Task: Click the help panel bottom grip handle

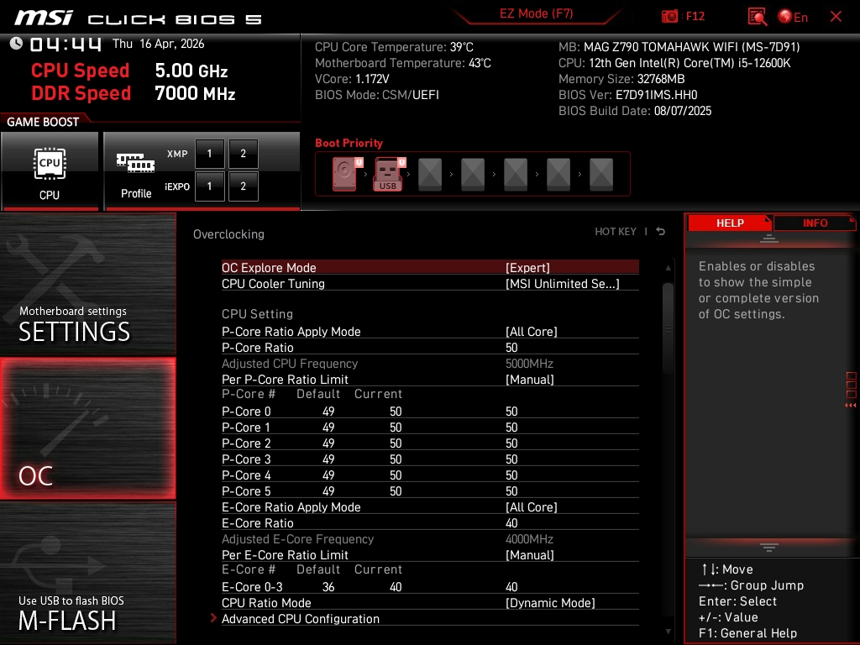Action: [769, 548]
